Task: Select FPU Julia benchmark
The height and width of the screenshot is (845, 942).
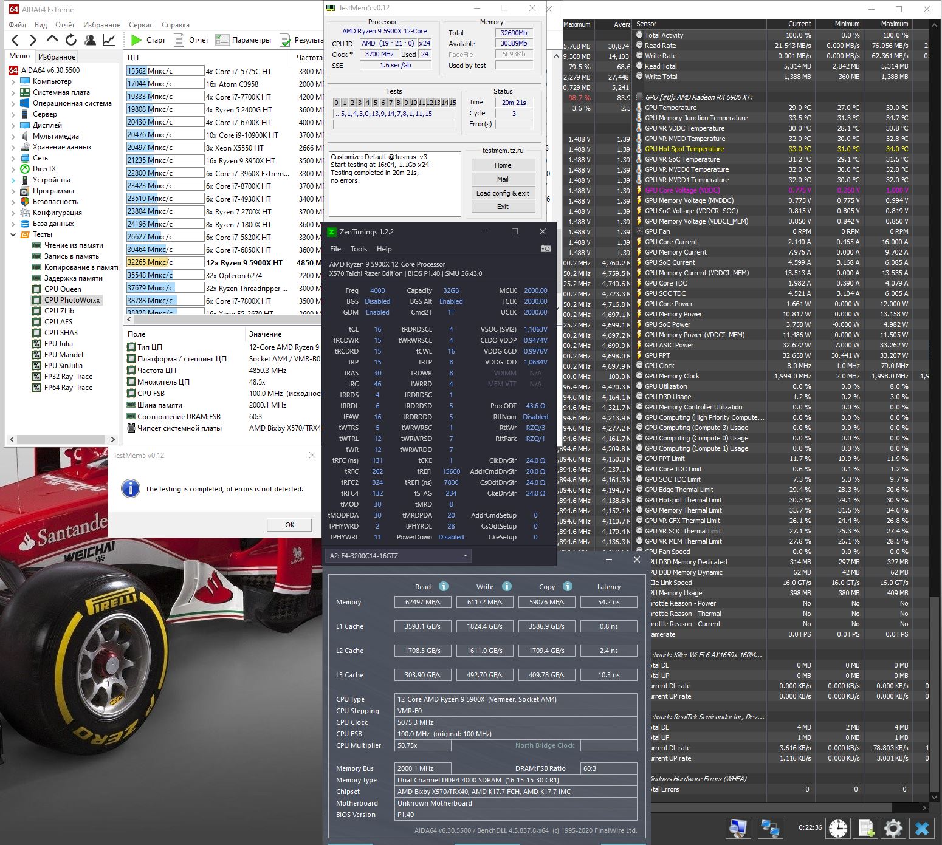Action: [58, 344]
